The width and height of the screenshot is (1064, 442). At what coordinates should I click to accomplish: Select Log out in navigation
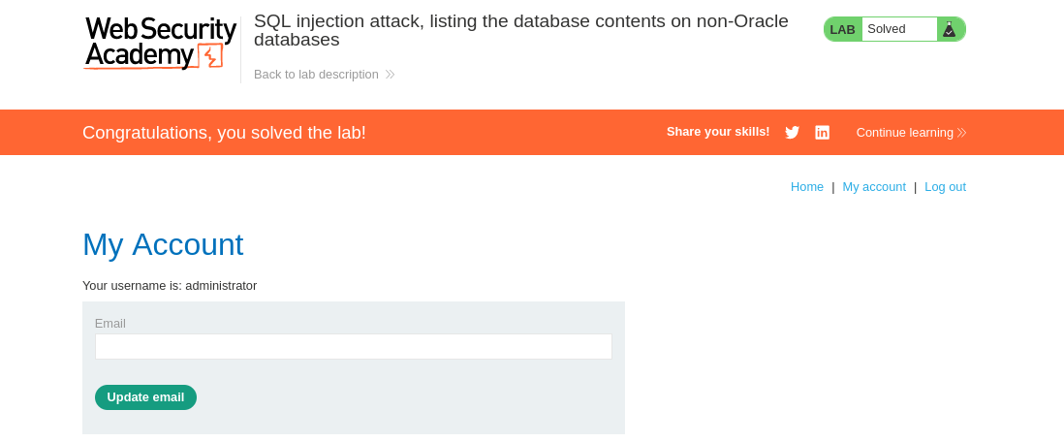945,187
